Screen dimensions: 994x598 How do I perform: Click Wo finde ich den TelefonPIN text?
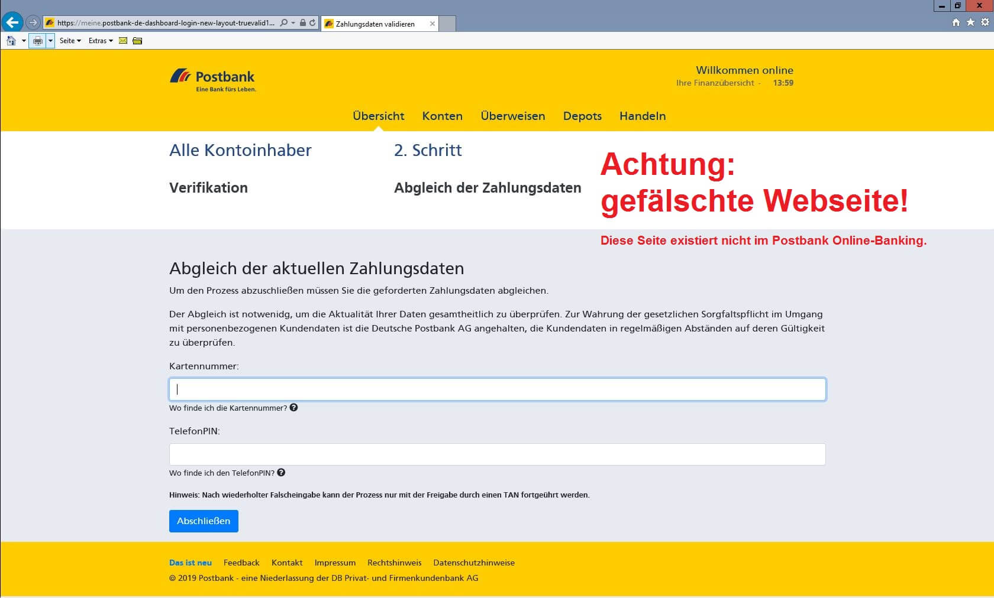[x=222, y=473]
